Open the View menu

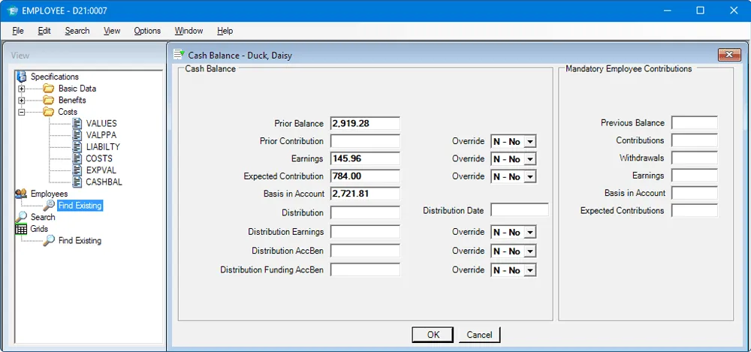(112, 31)
